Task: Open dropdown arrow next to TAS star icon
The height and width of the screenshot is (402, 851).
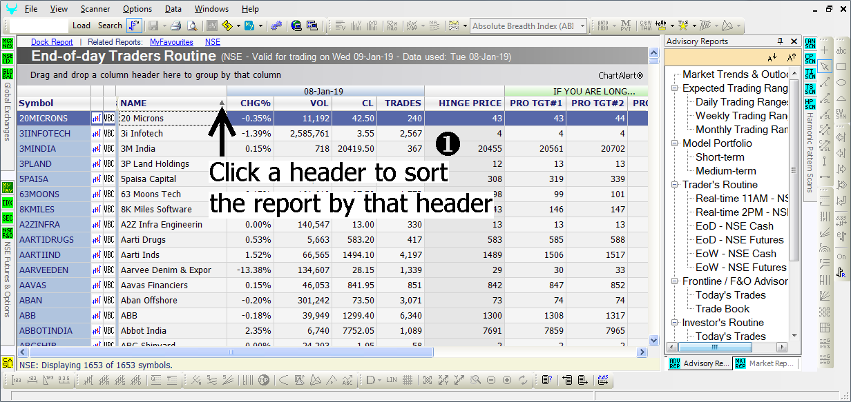Action: (693, 26)
